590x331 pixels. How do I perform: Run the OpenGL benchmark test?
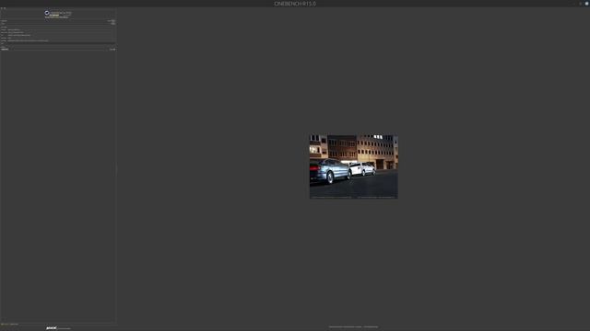click(113, 21)
